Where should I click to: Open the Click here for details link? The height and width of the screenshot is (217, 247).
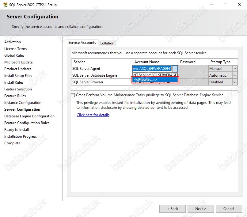click(93, 115)
